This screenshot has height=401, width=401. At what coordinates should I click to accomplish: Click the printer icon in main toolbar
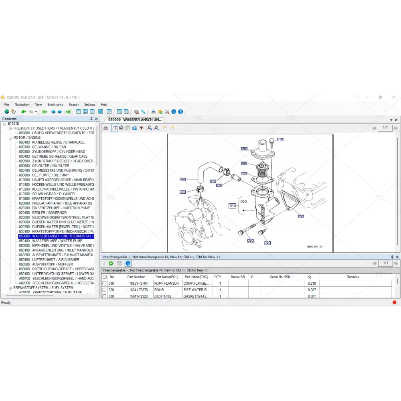pos(153,111)
